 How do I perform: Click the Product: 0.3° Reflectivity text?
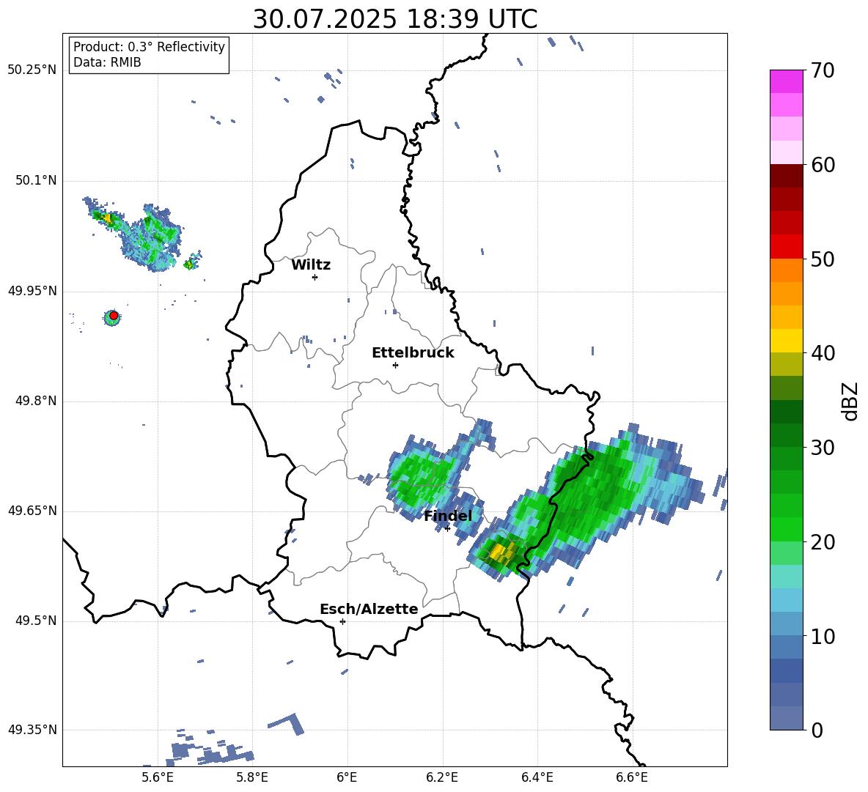tap(149, 47)
